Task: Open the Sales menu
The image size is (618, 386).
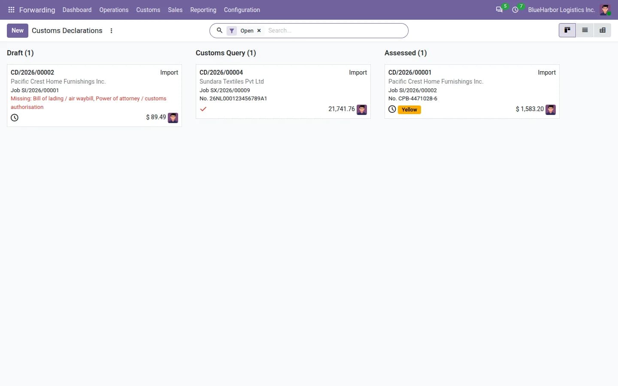Action: (x=175, y=10)
